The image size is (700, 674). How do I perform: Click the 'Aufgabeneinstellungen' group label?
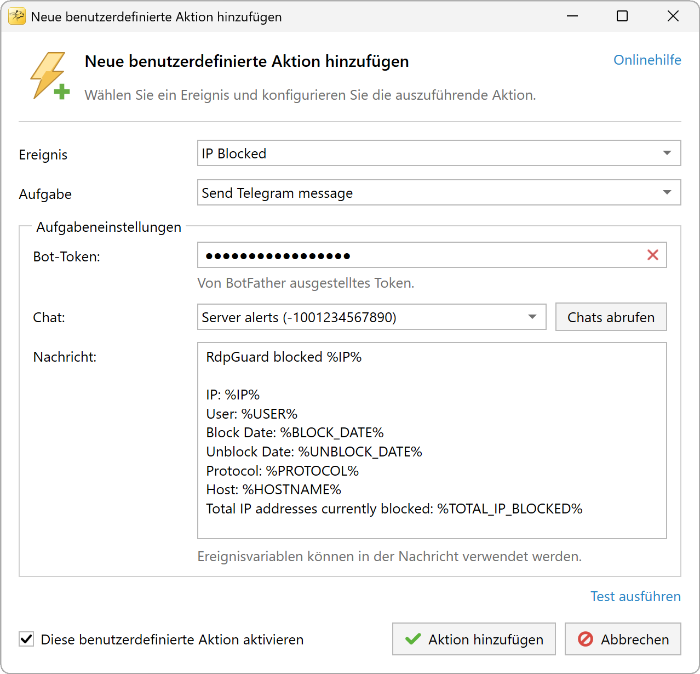click(x=108, y=227)
